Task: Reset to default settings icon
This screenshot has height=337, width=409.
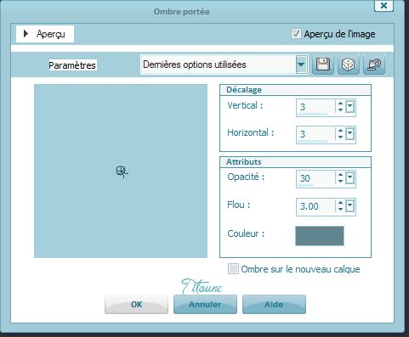Action: (374, 65)
